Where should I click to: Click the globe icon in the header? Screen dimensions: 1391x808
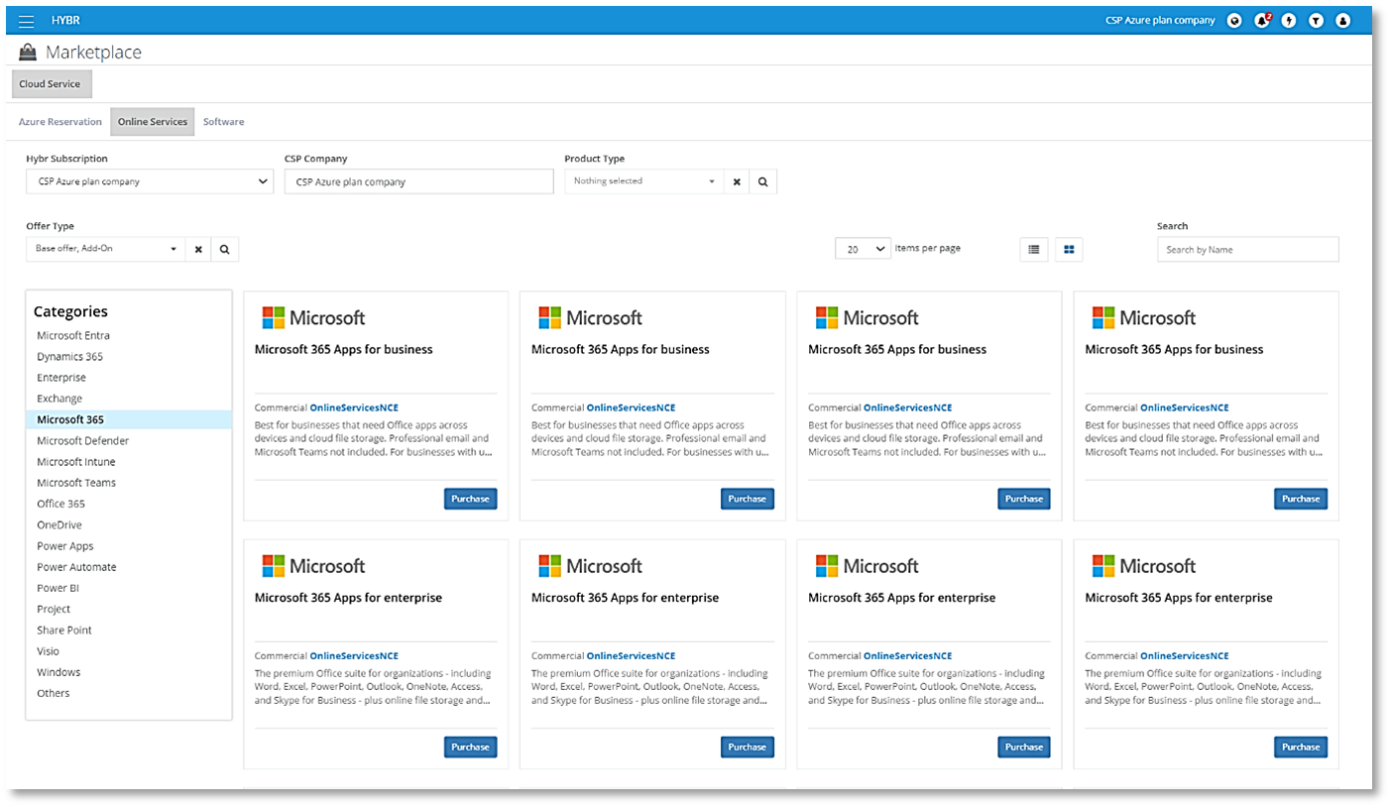pyautogui.click(x=1234, y=20)
